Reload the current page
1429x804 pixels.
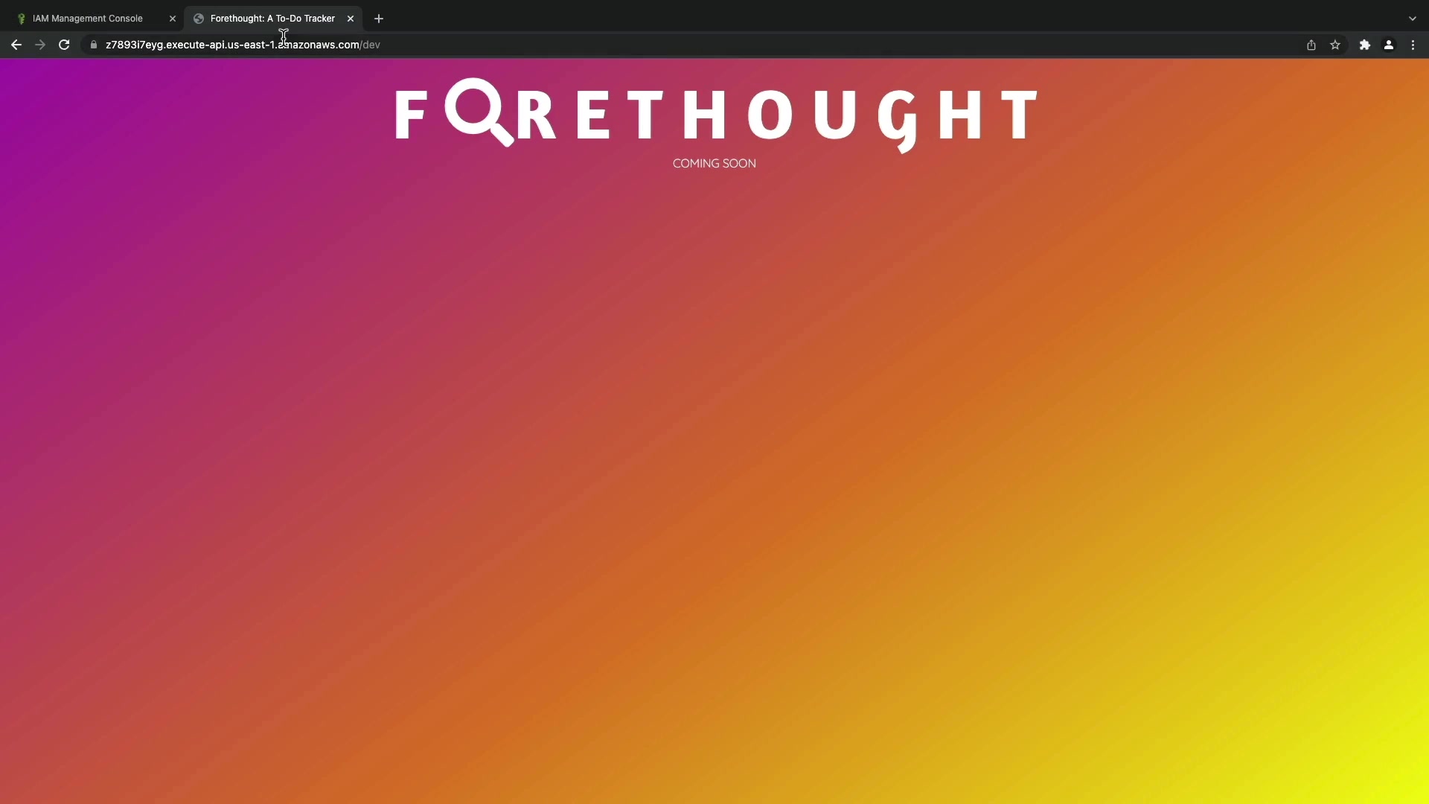coord(64,45)
